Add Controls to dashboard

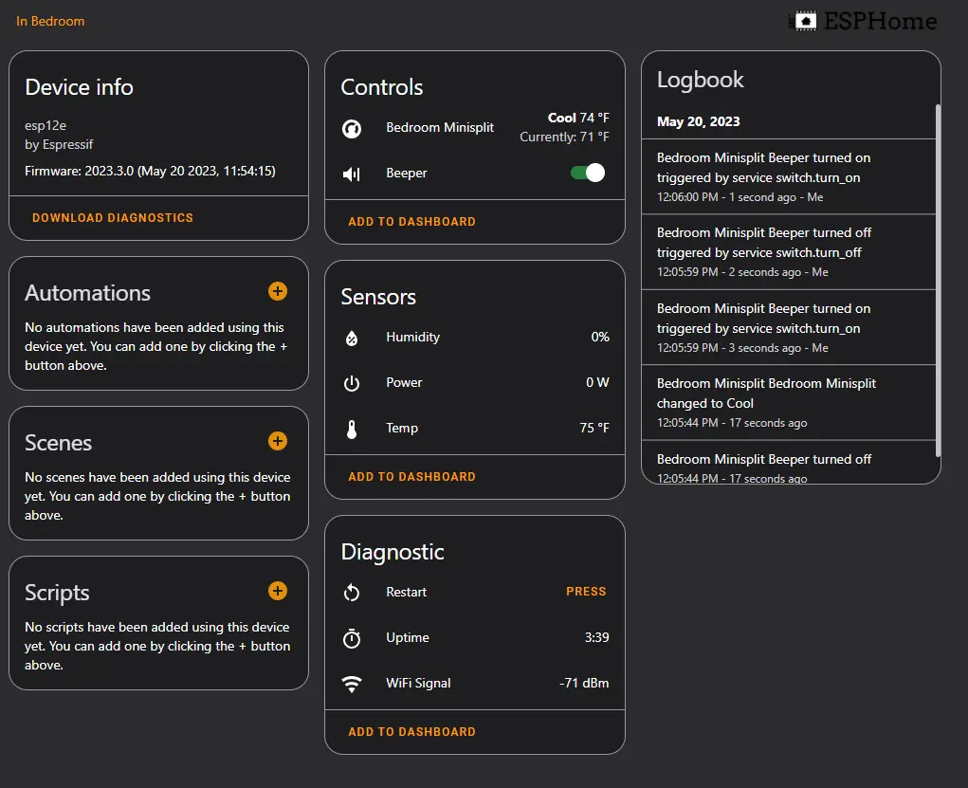[411, 222]
